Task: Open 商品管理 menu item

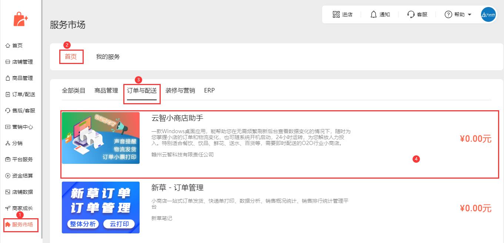Action: click(x=23, y=78)
